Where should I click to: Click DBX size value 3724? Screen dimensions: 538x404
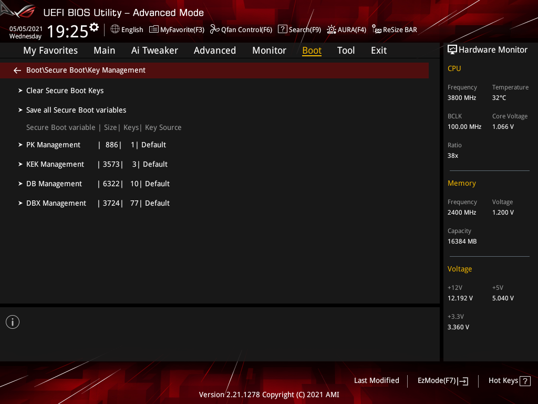pos(111,204)
